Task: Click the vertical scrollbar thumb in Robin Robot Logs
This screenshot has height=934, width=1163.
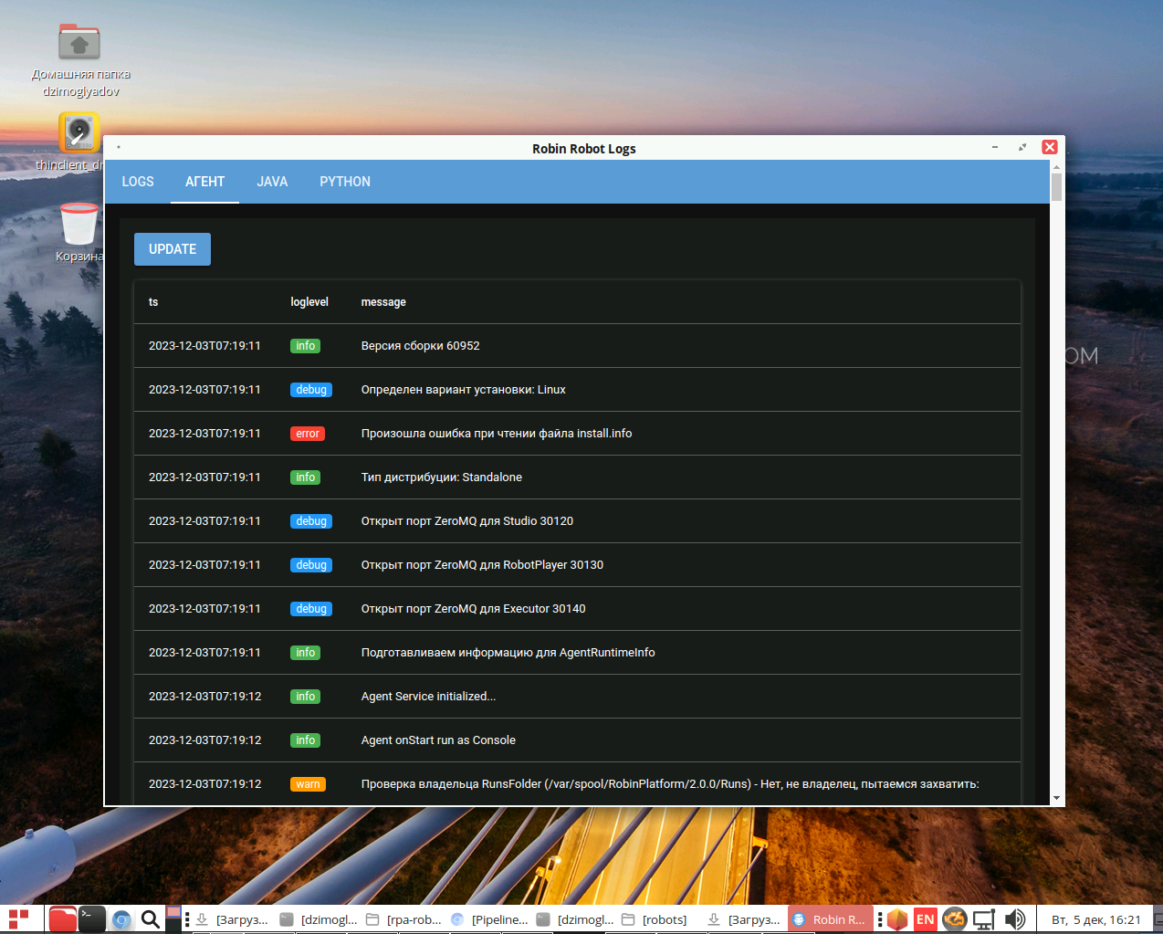Action: (x=1056, y=187)
